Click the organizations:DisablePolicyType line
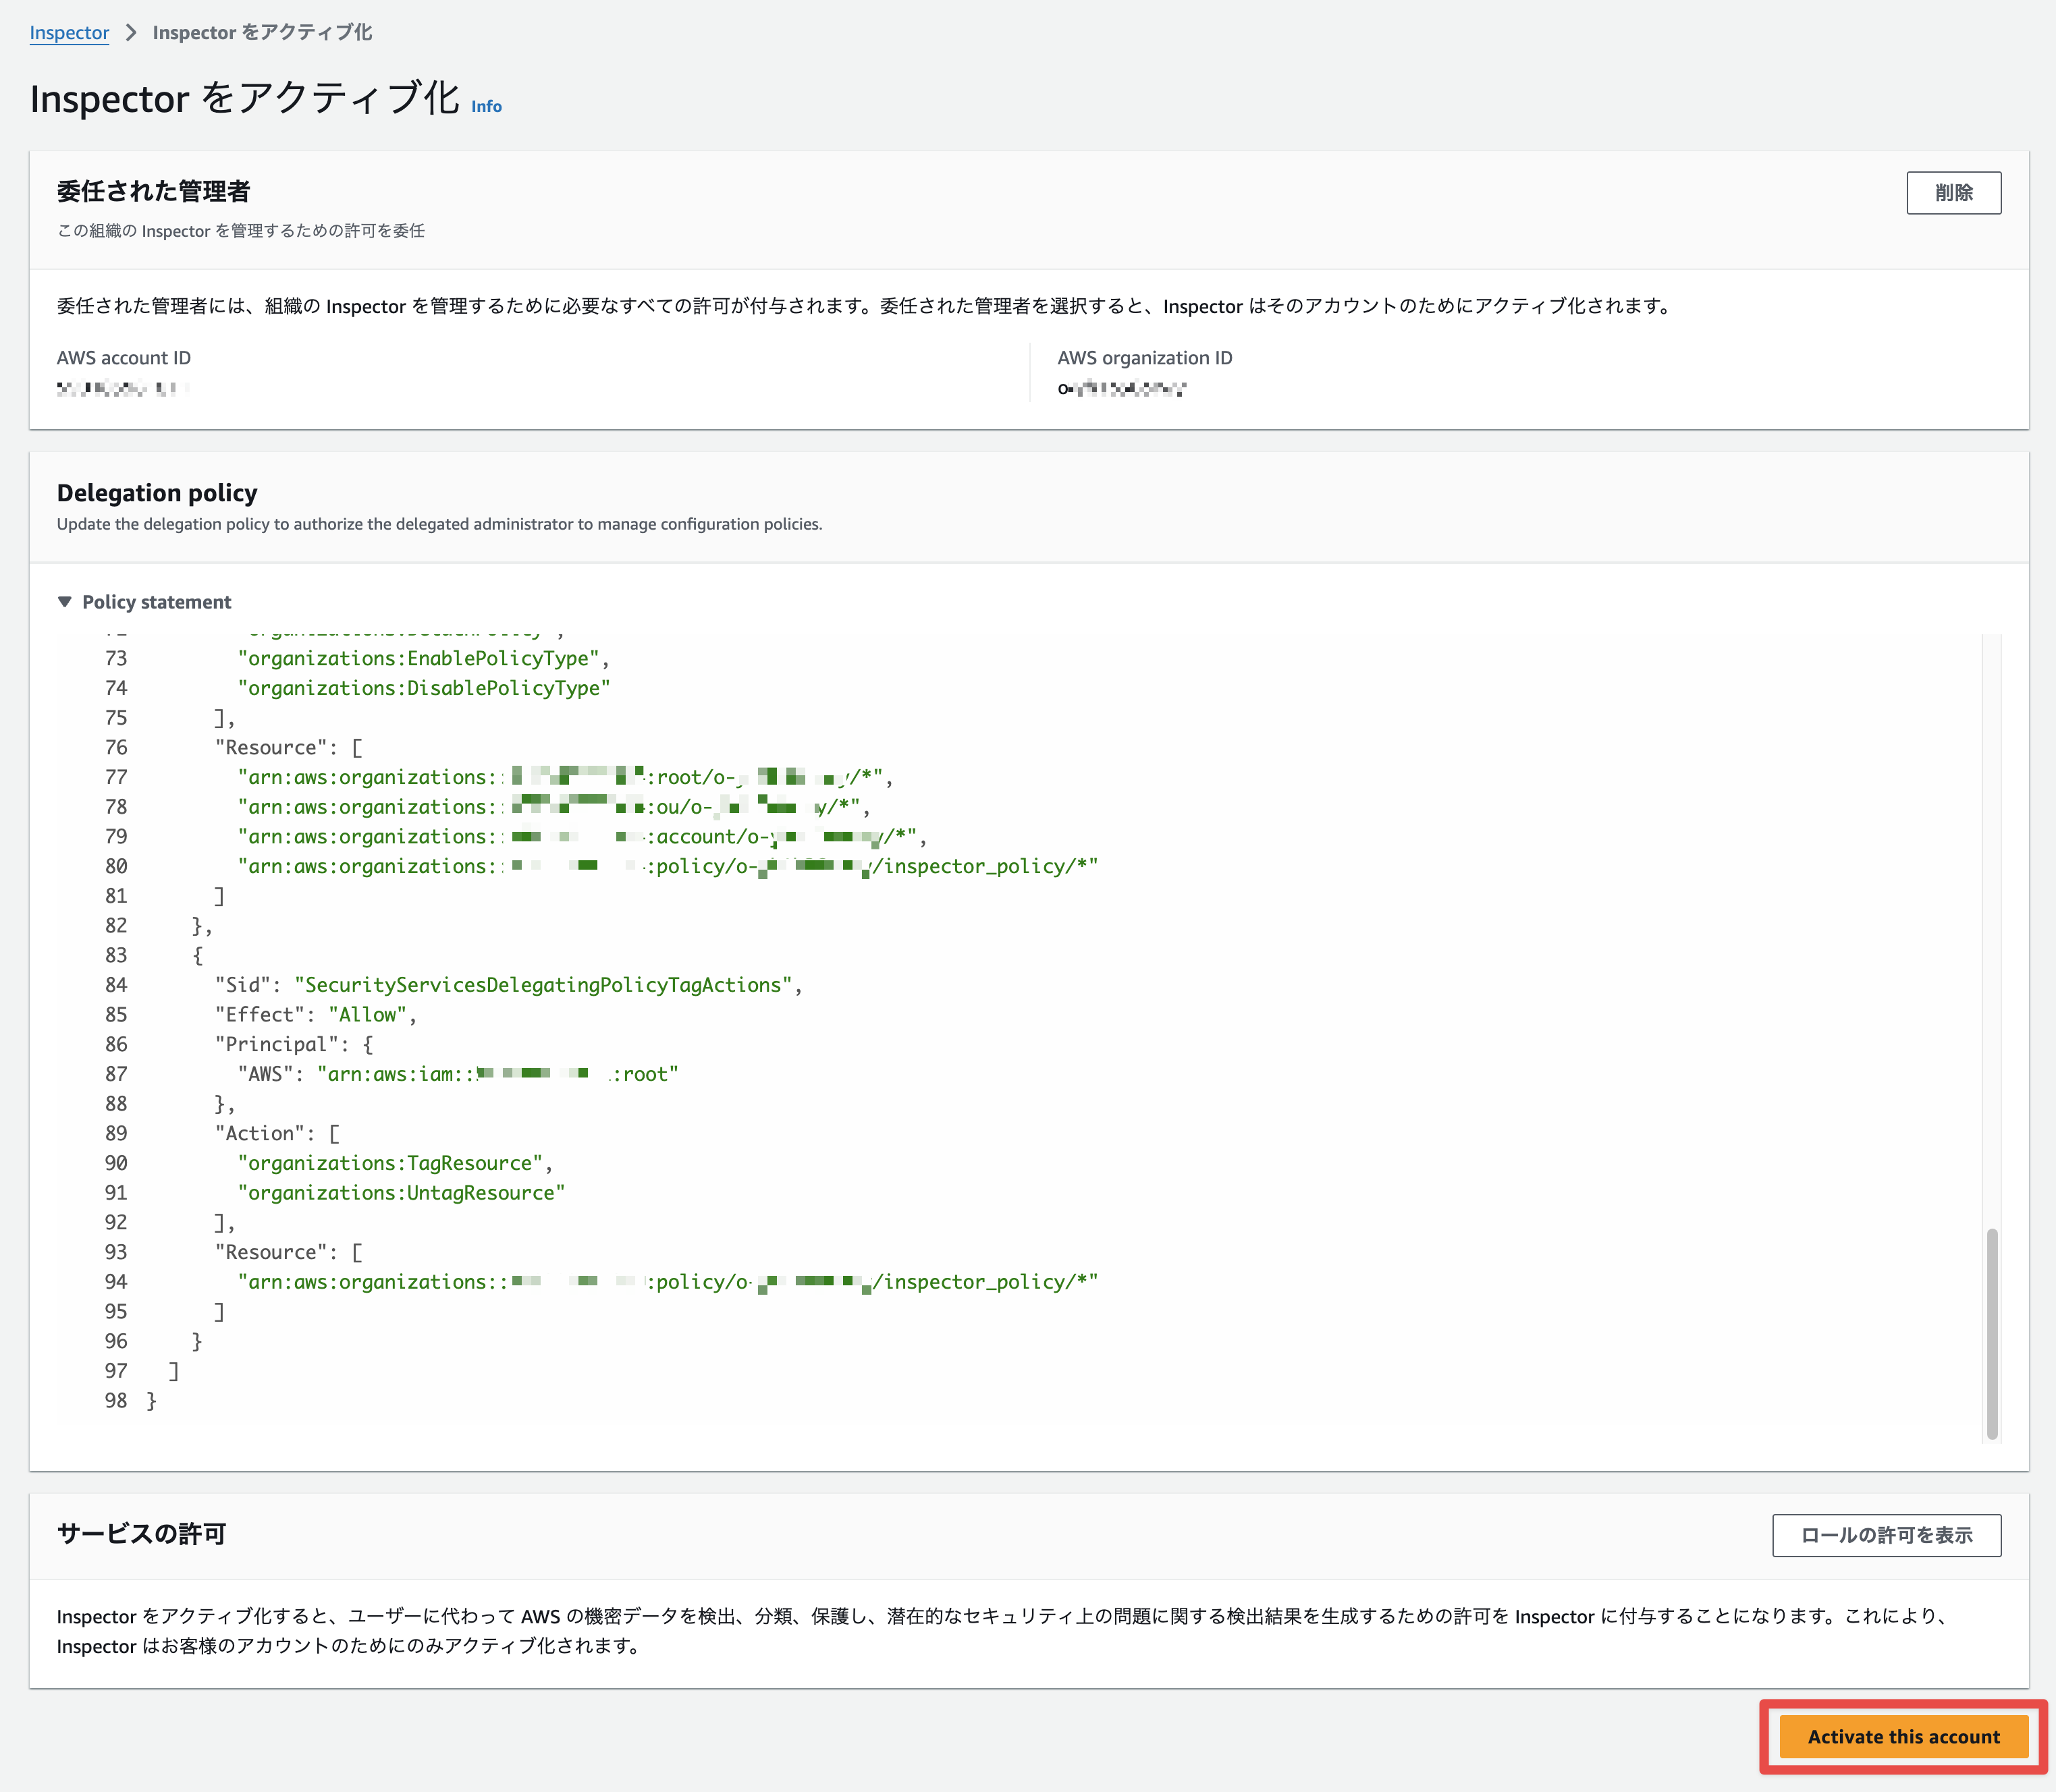 click(423, 688)
